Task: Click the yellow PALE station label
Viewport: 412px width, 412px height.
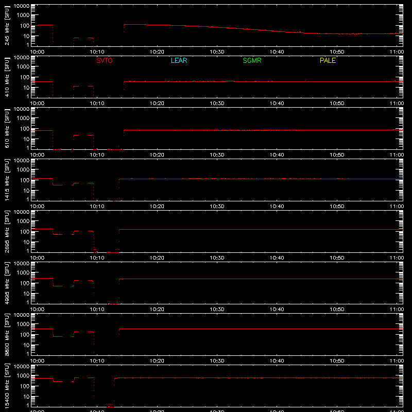Action: click(x=328, y=60)
